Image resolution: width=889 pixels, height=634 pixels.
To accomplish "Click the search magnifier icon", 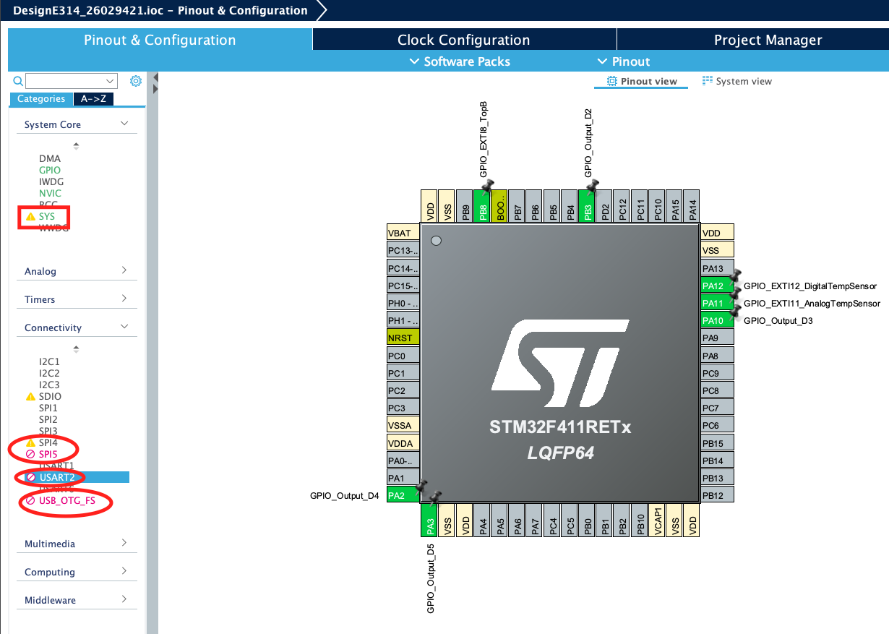I will click(16, 80).
